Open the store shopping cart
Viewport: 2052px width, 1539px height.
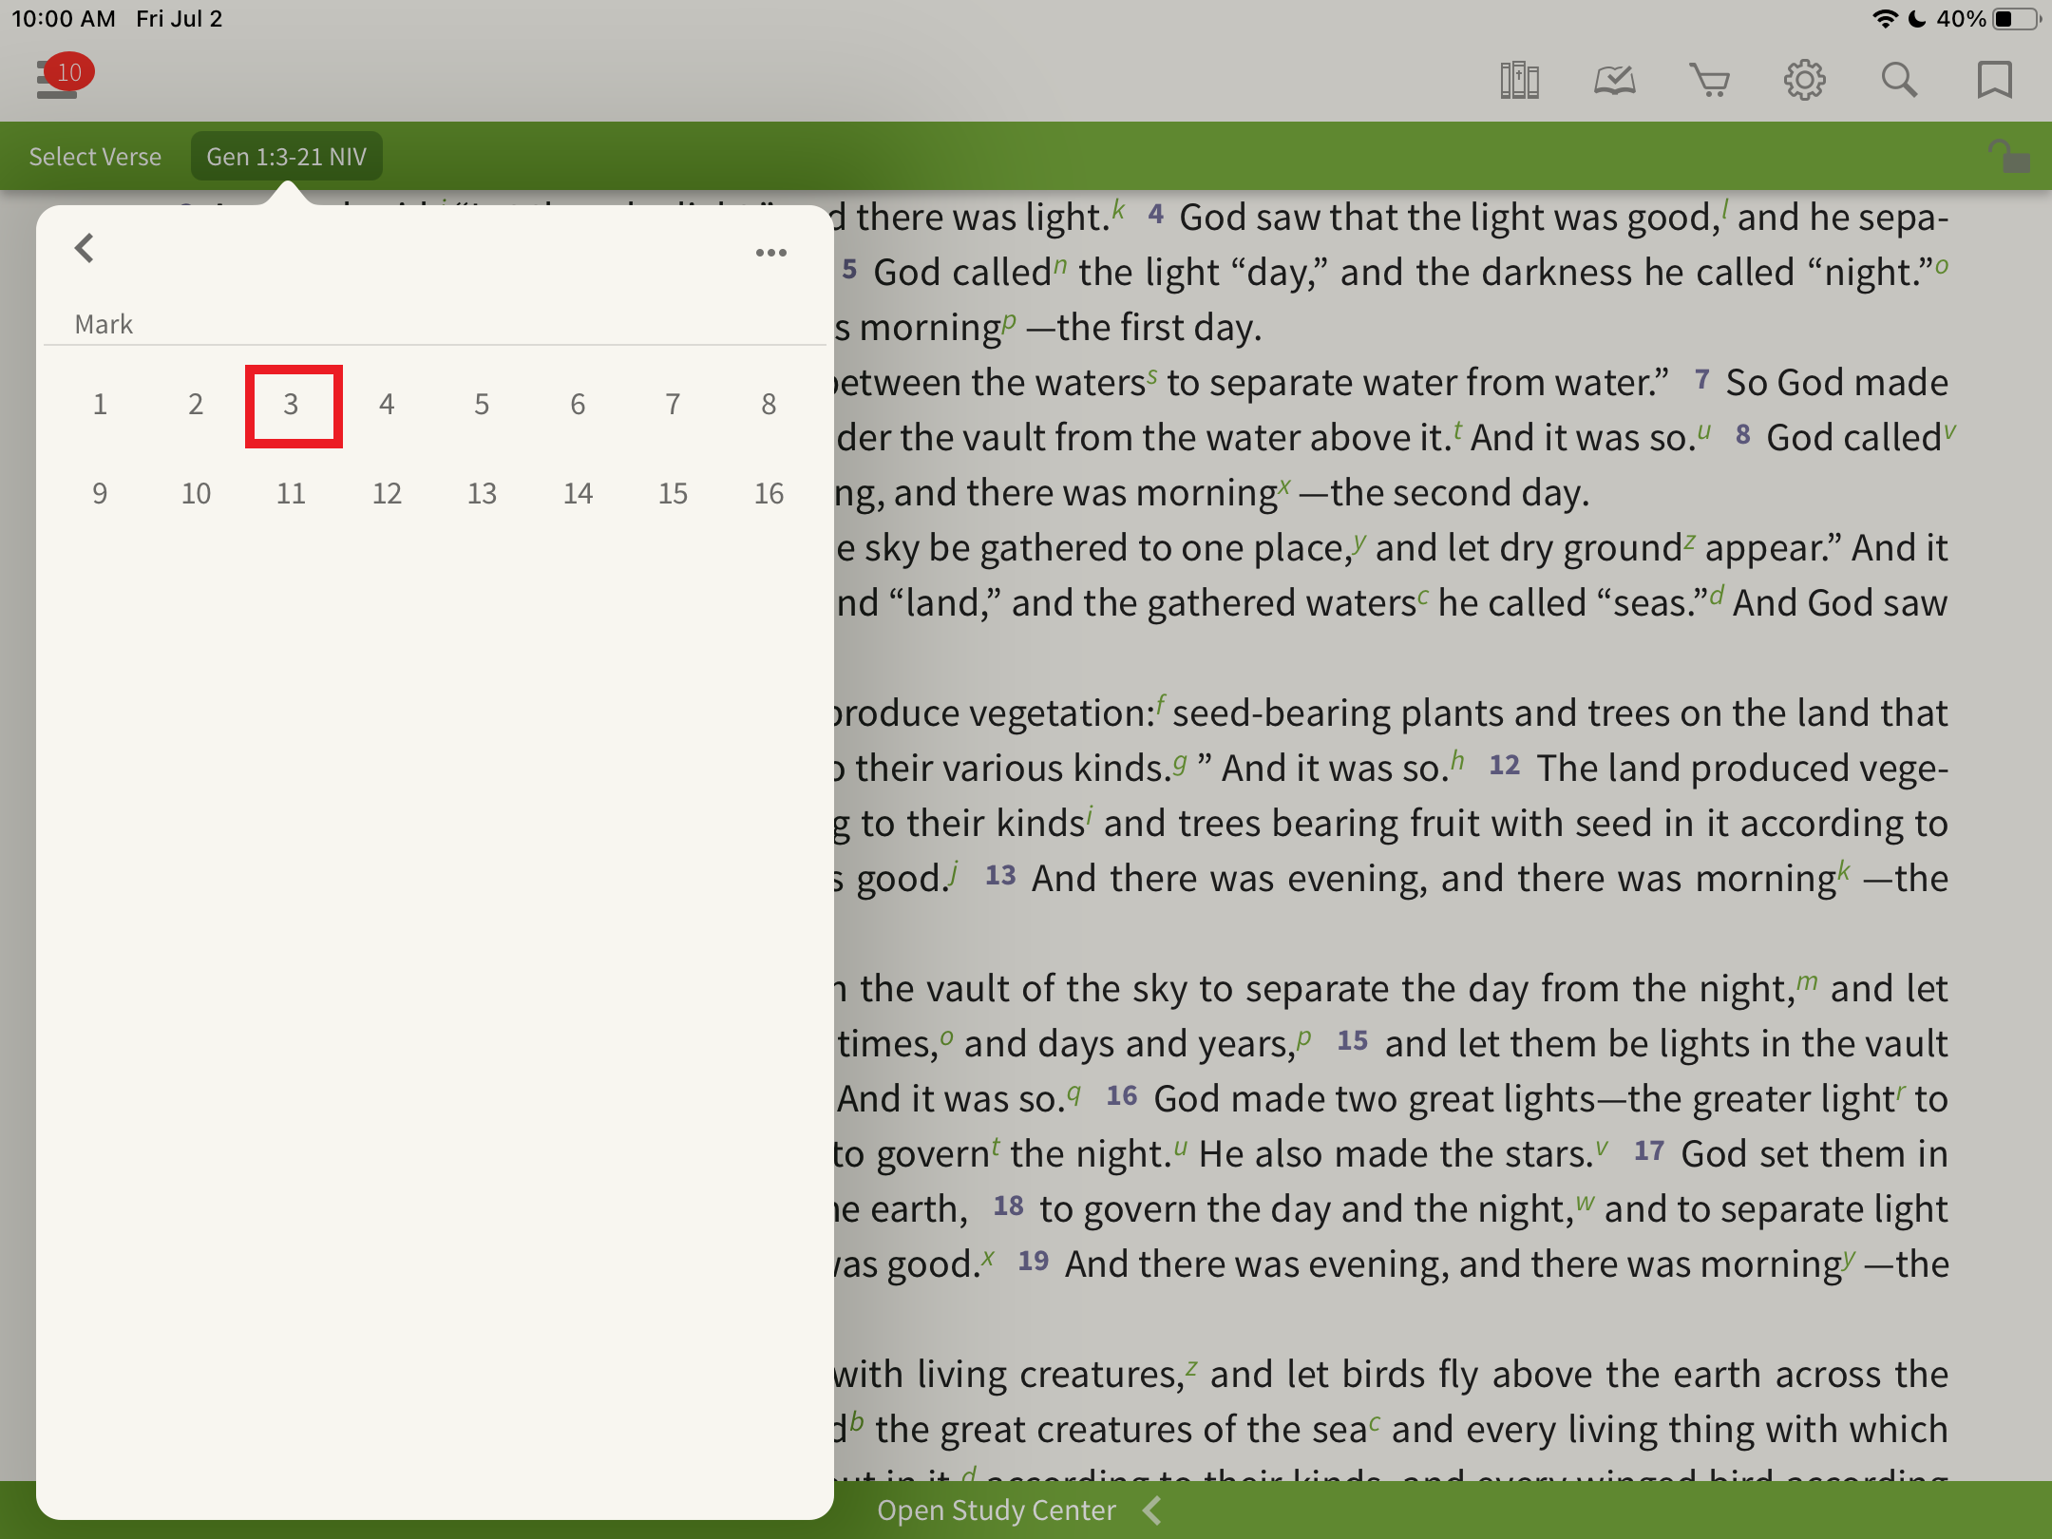click(x=1709, y=80)
